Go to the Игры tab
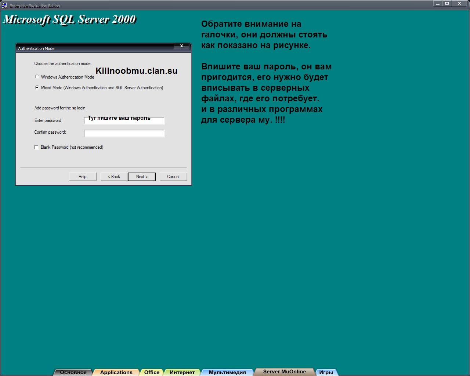Screen dimensions: 470x376 point(326,372)
